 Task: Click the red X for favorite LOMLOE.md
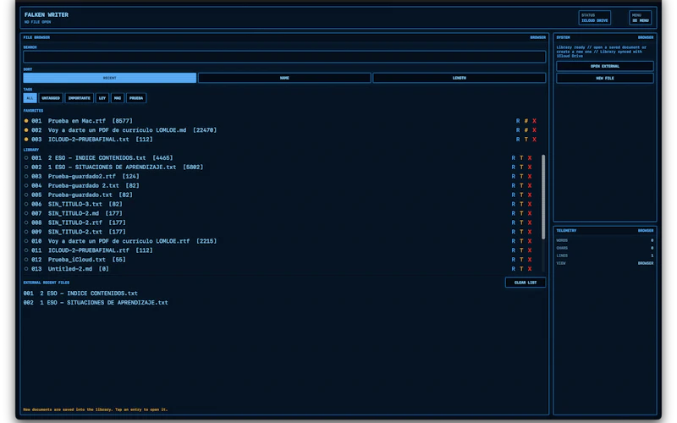pyautogui.click(x=534, y=130)
